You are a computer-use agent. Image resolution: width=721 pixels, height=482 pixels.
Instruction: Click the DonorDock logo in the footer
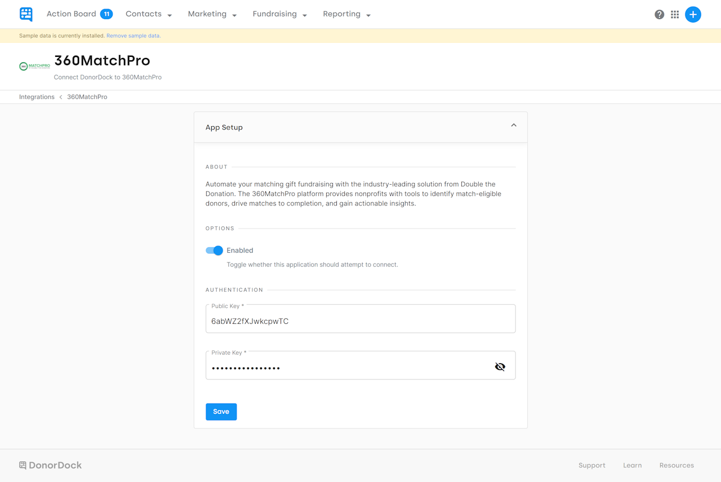(x=50, y=465)
